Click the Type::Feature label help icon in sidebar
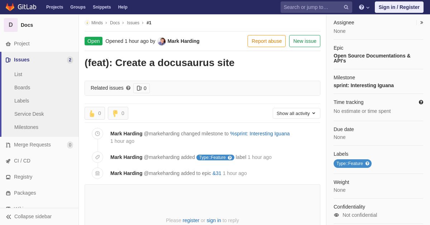Screen dimensions: 430x225 (367, 164)
